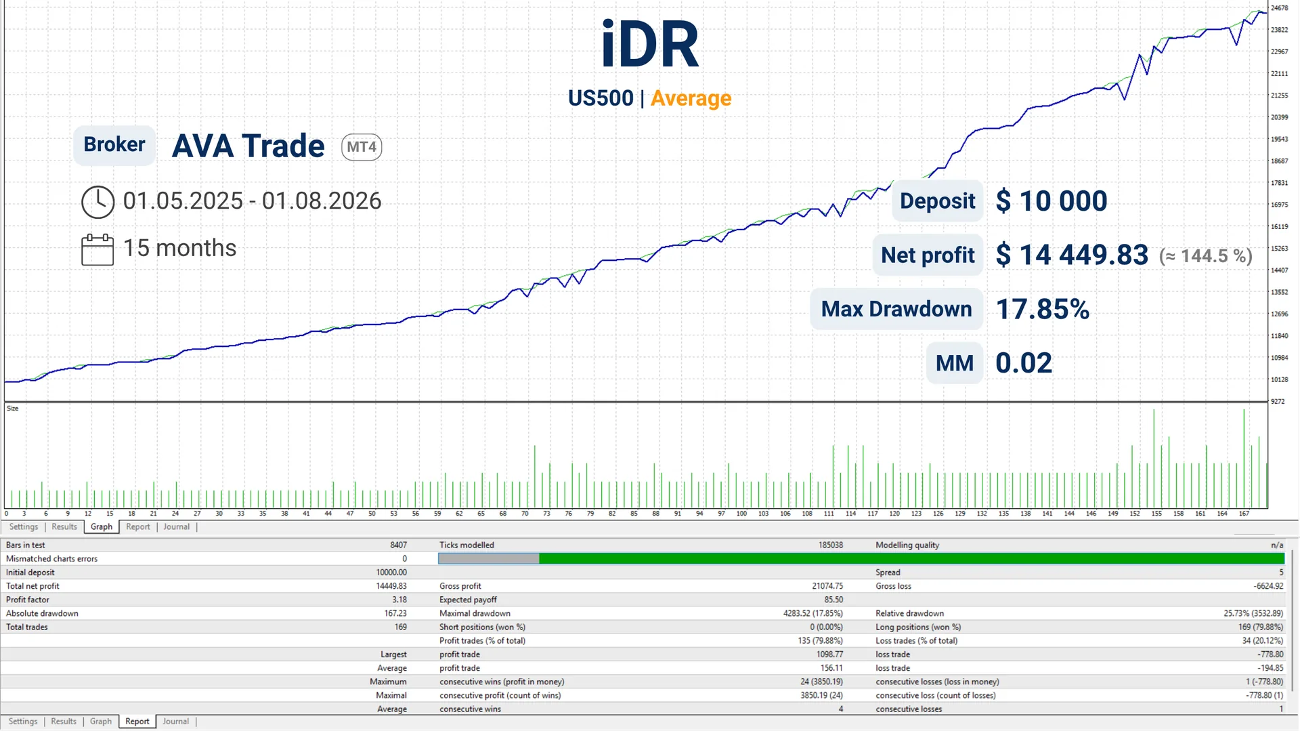Click the 'Gross loss' value -6624.92
1300x731 pixels.
tap(1268, 587)
